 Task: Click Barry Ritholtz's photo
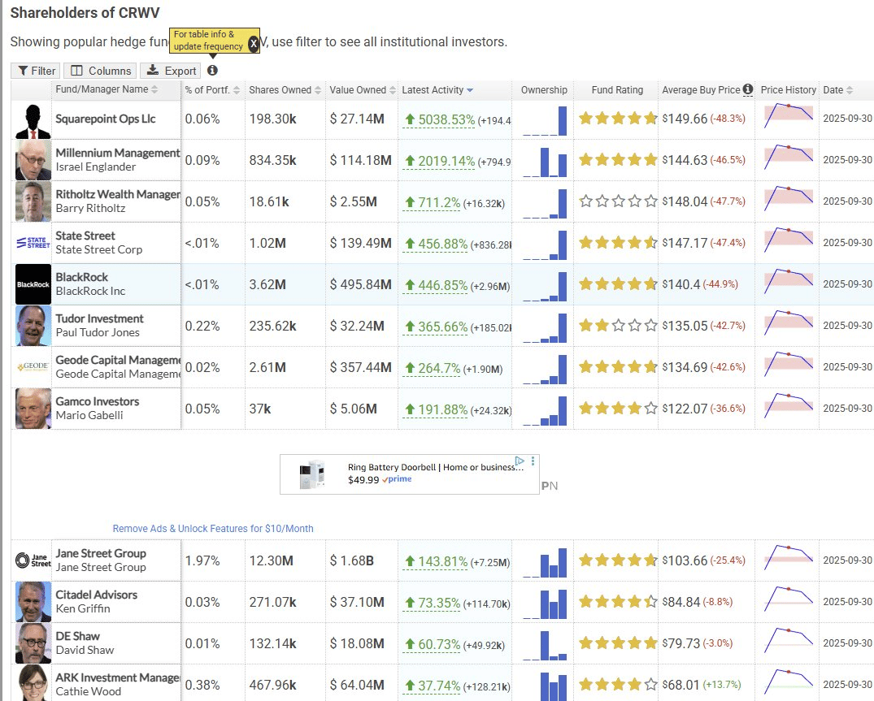33,201
